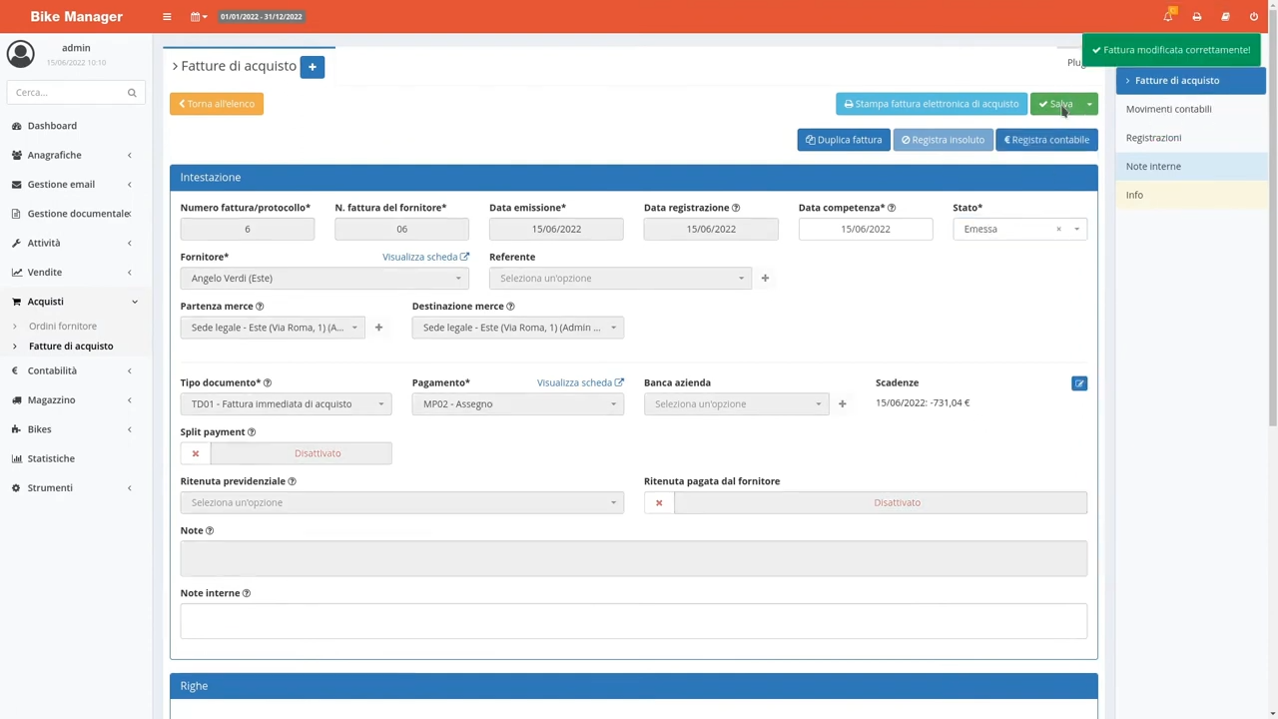Click into the Note interne text field
1278x719 pixels.
(633, 621)
